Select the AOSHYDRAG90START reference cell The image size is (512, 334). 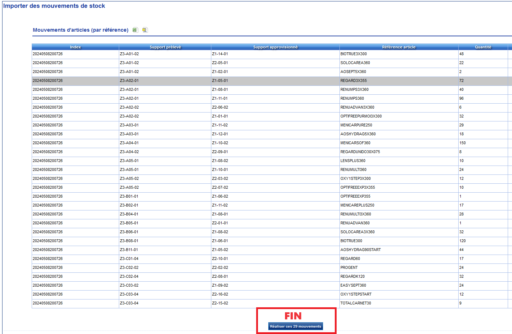pos(360,250)
